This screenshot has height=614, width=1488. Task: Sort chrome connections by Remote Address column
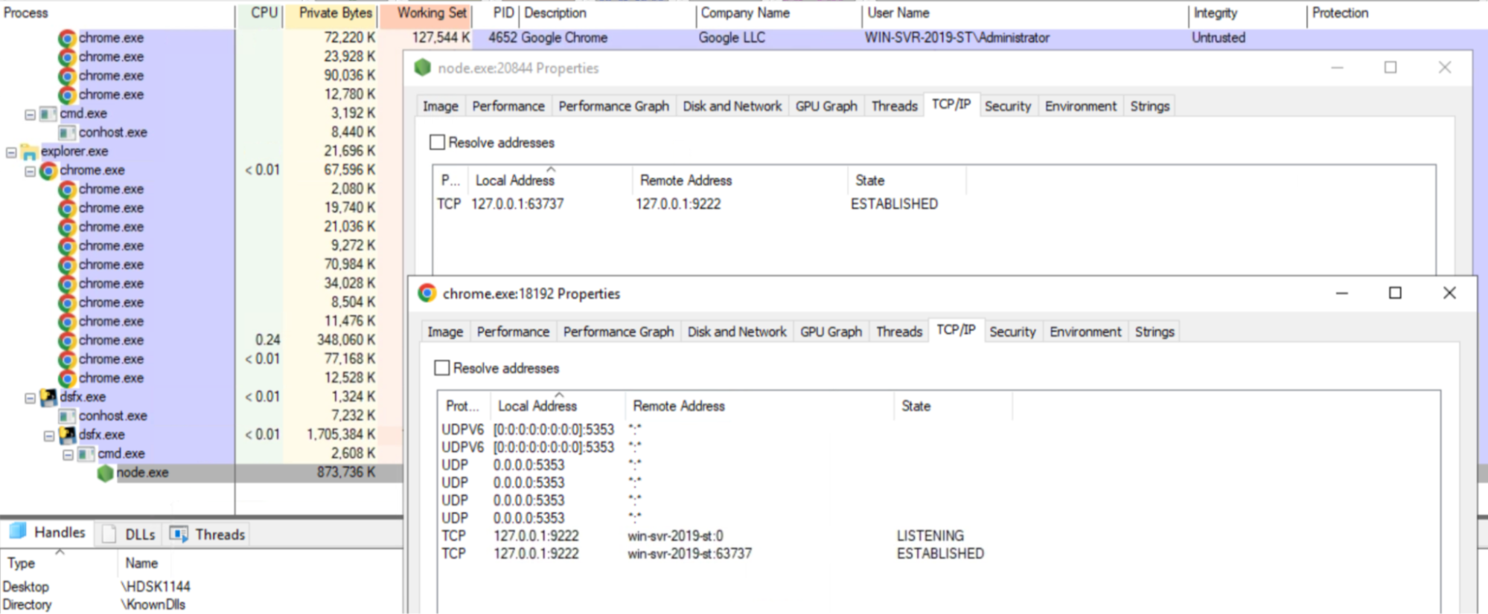pyautogui.click(x=678, y=406)
